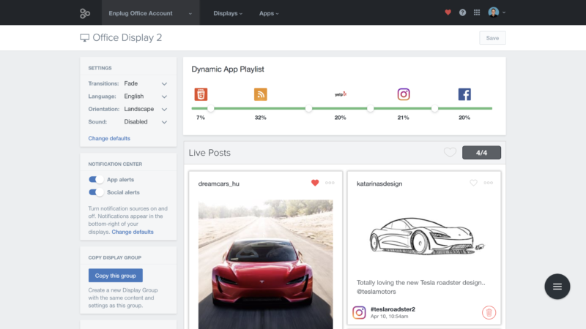Click Change defaults link in Notification Center
Image resolution: width=586 pixels, height=329 pixels.
tap(133, 232)
